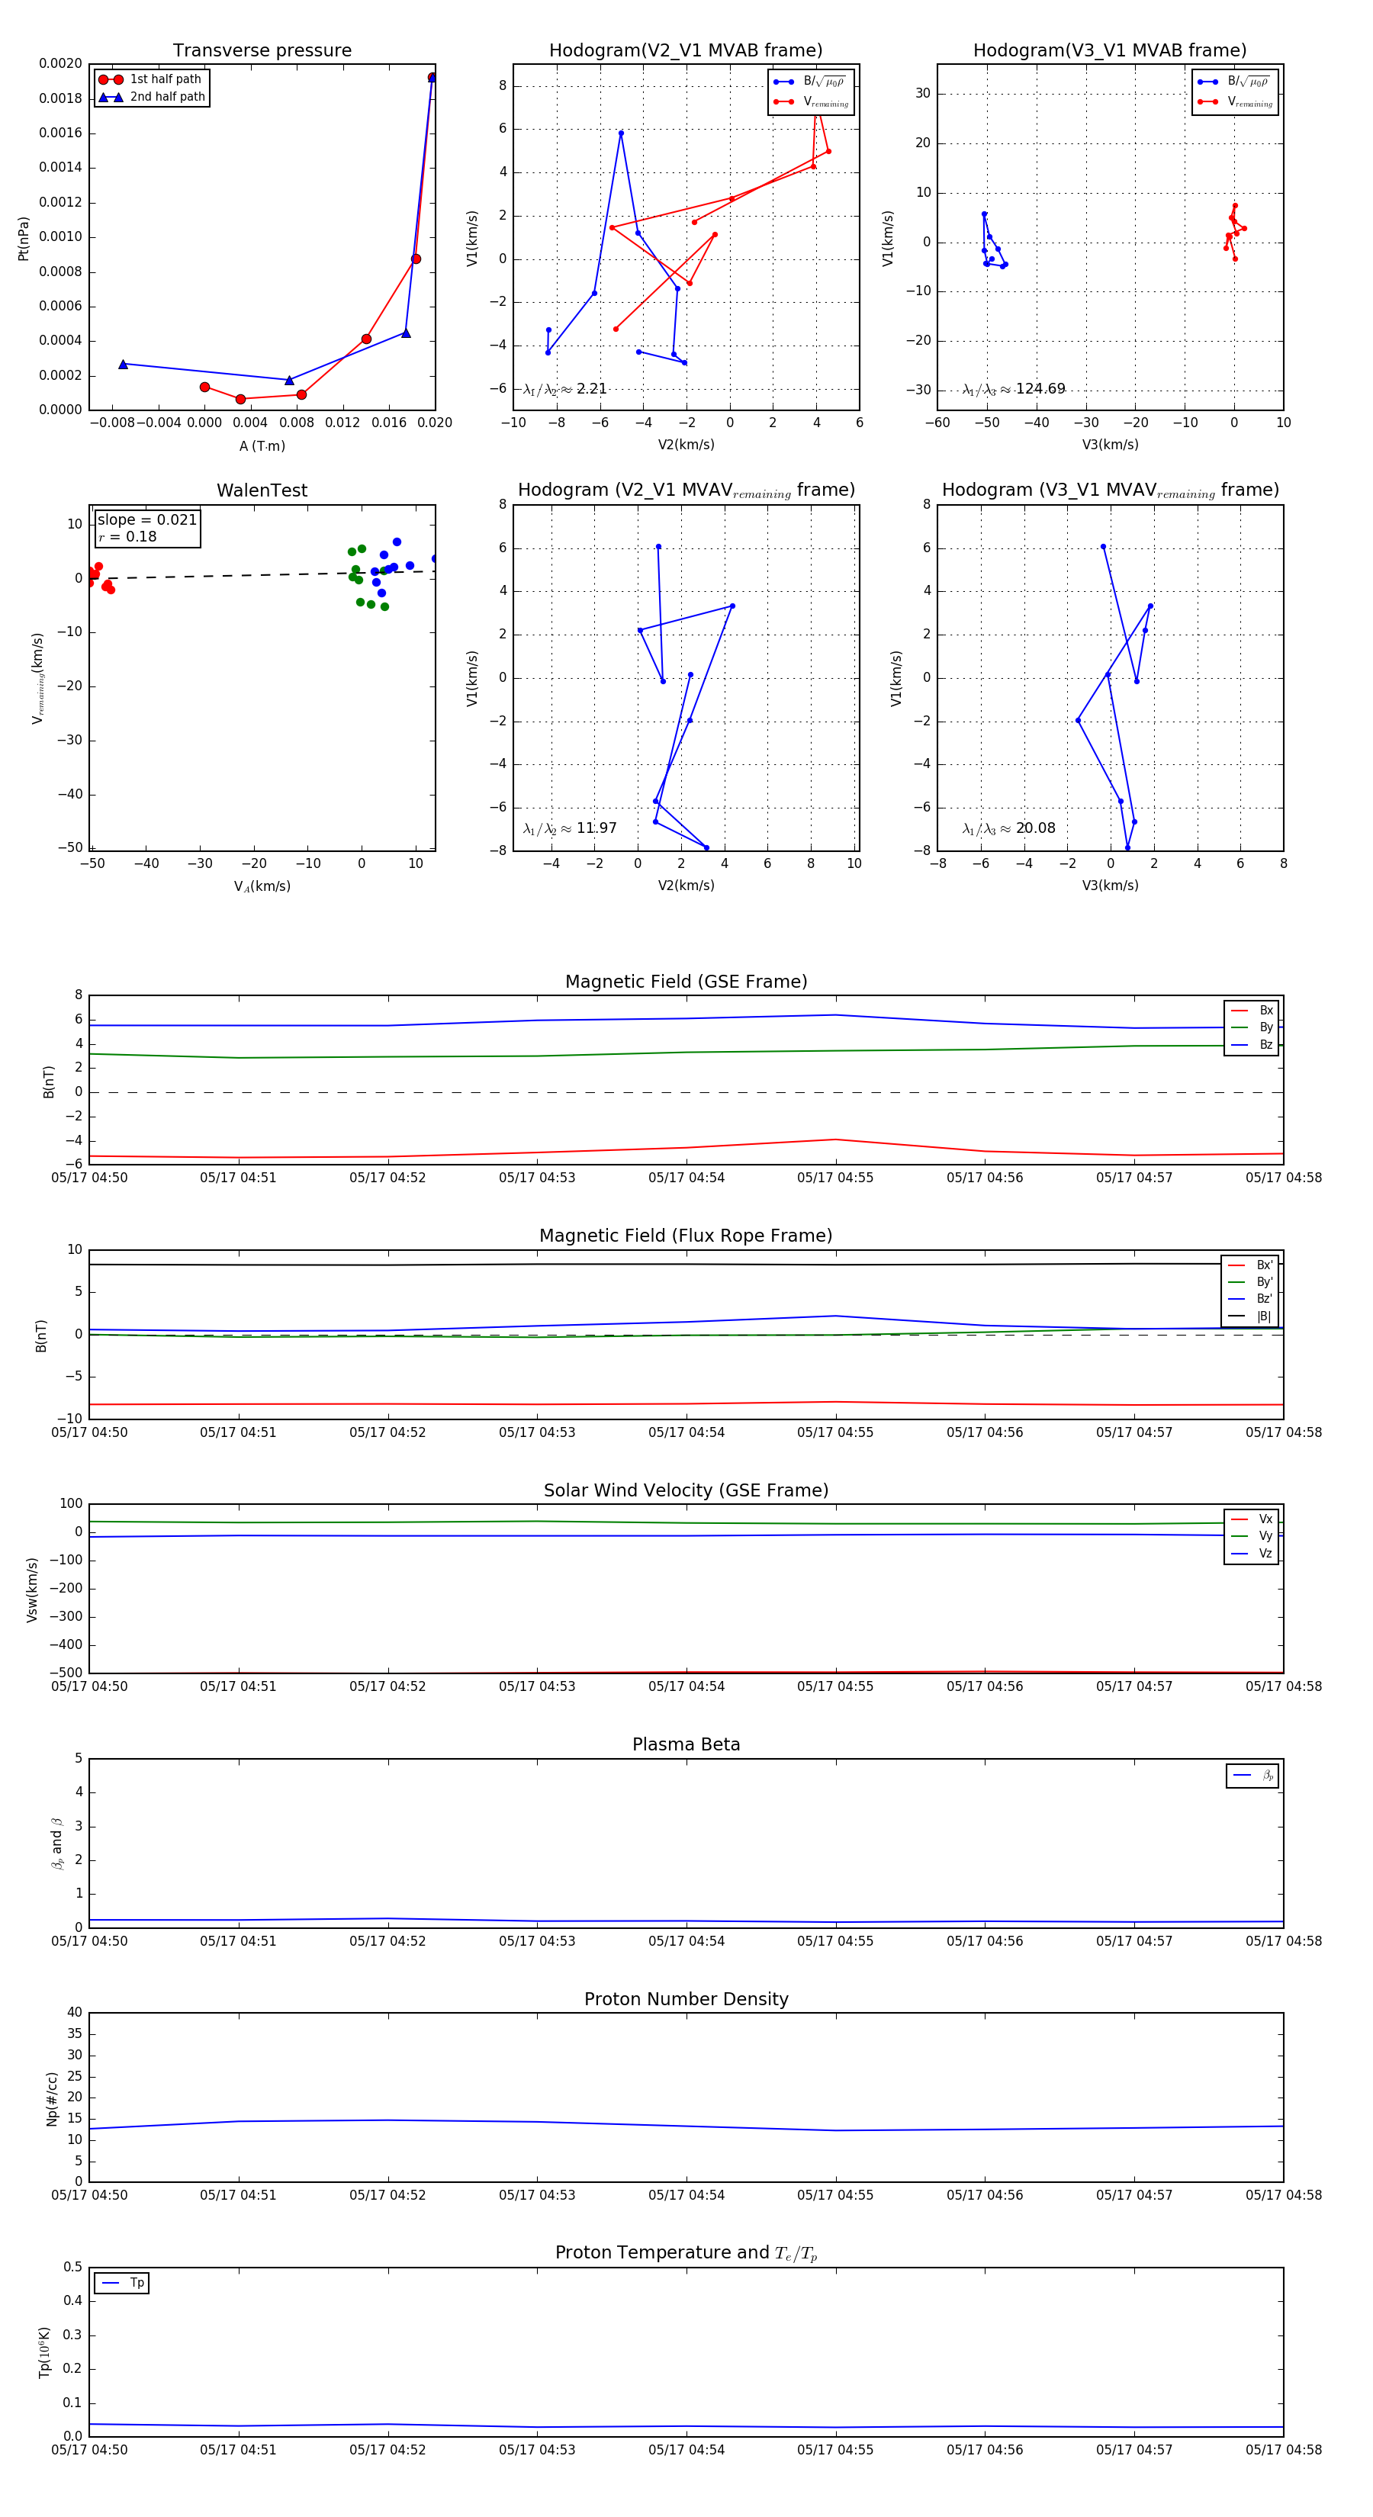This screenshot has height=2517, width=1373.
Task: Click '05/17 04:54' tick under Plasma Beta plot
Action: [x=686, y=1941]
